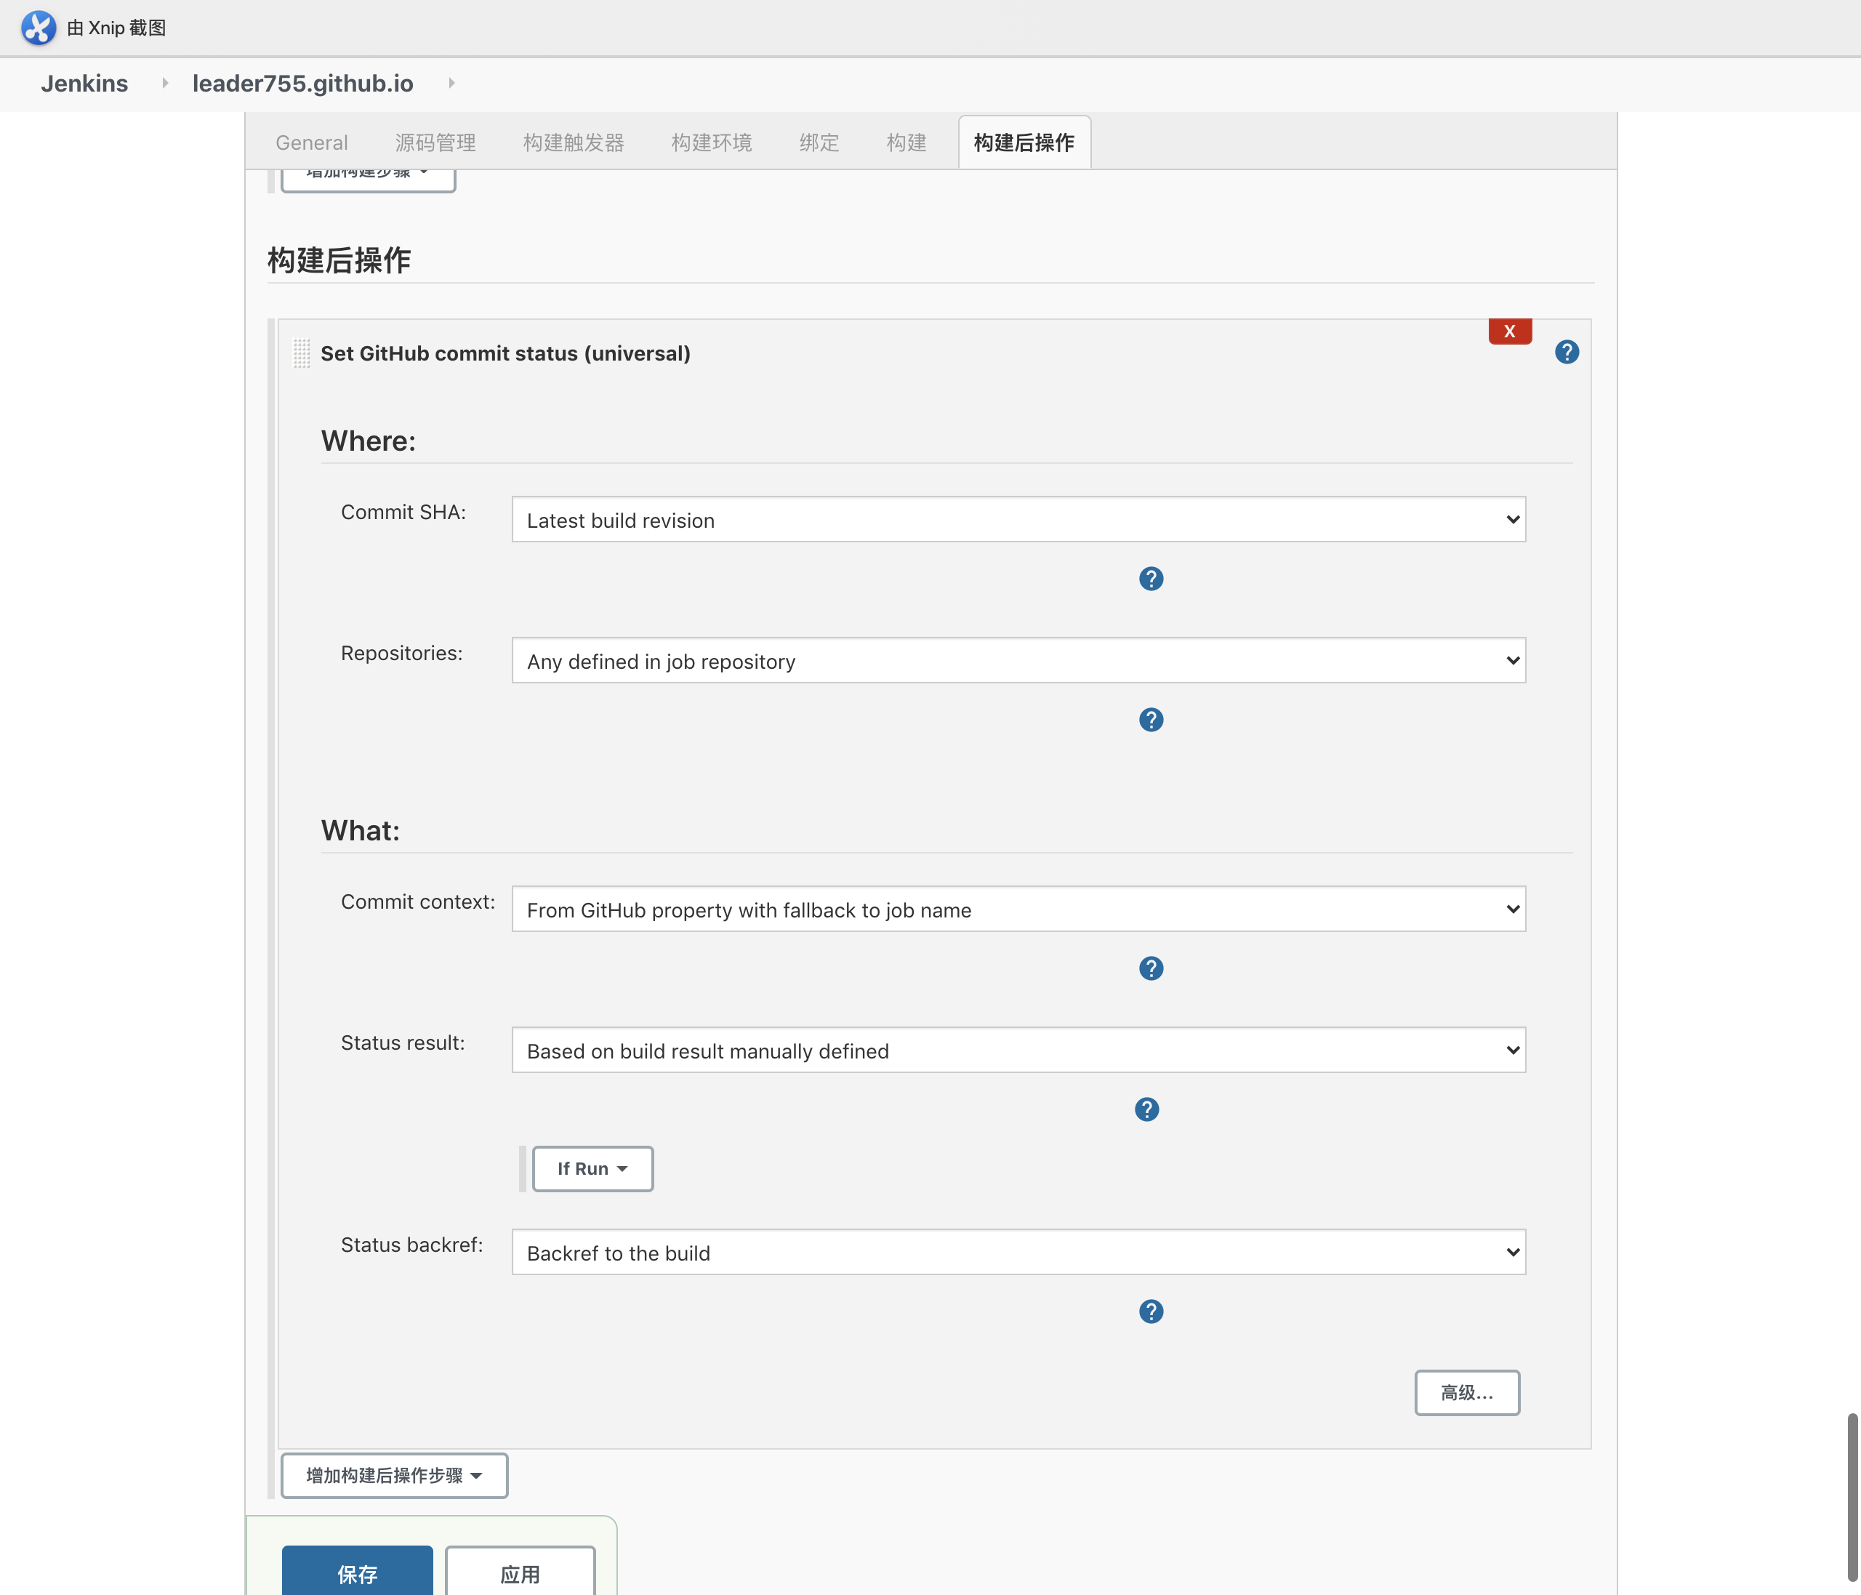Click the drag handle beside Set GitHub commit status
Screen dimensions: 1861x1595
[302, 353]
